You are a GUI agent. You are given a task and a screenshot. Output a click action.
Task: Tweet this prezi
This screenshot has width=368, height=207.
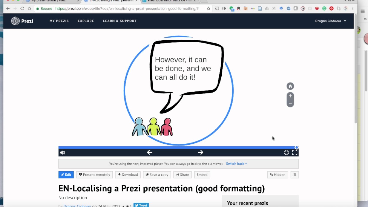pyautogui.click(x=141, y=205)
